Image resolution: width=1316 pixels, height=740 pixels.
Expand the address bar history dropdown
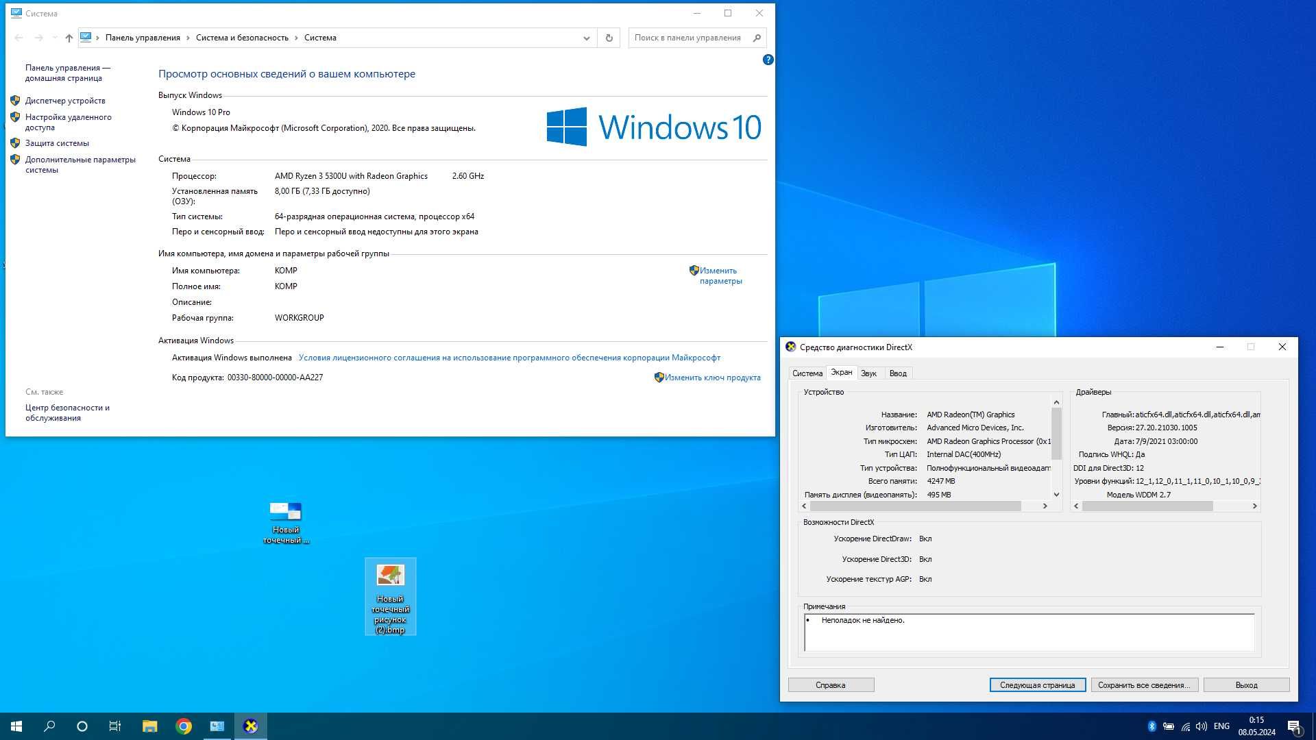pyautogui.click(x=586, y=38)
